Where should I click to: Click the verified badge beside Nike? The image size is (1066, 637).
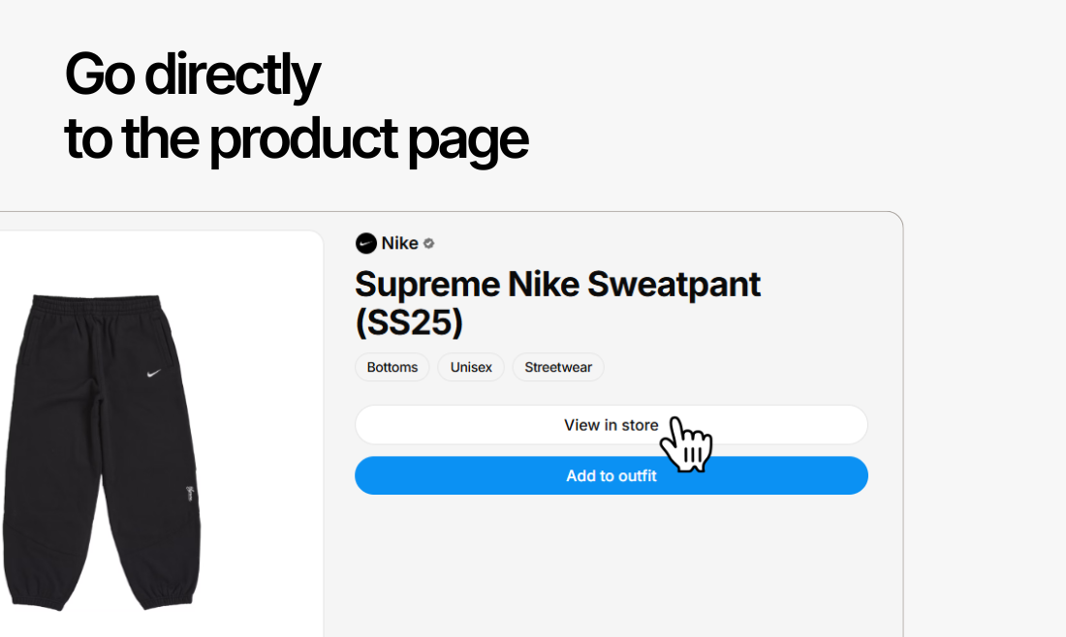[428, 244]
